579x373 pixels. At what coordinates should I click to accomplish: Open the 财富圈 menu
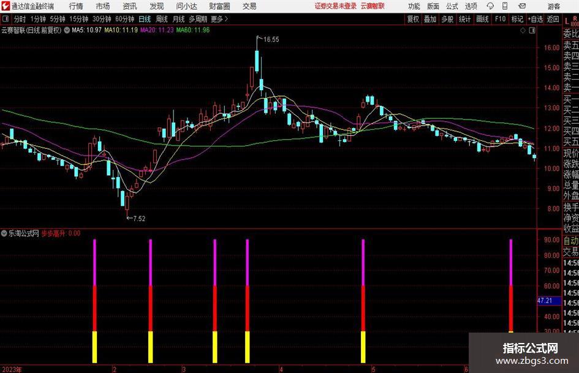(219, 6)
